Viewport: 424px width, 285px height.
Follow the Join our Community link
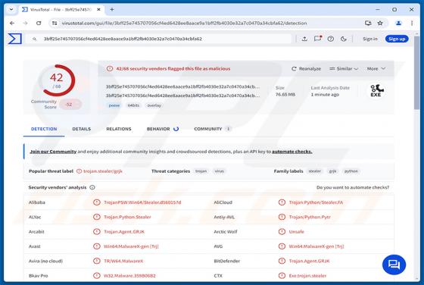53,152
